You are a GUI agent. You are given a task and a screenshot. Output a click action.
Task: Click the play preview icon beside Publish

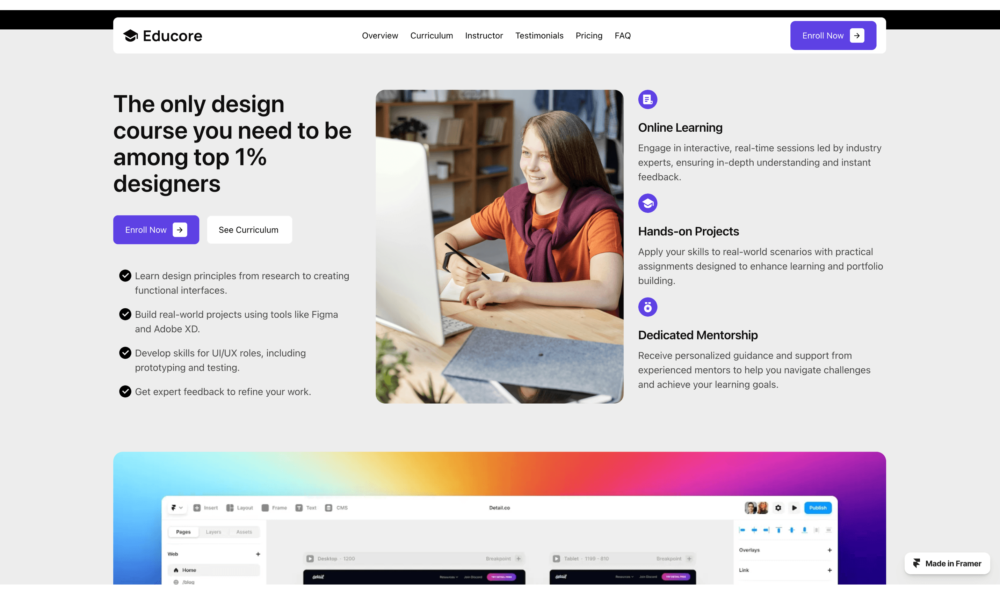click(x=794, y=508)
